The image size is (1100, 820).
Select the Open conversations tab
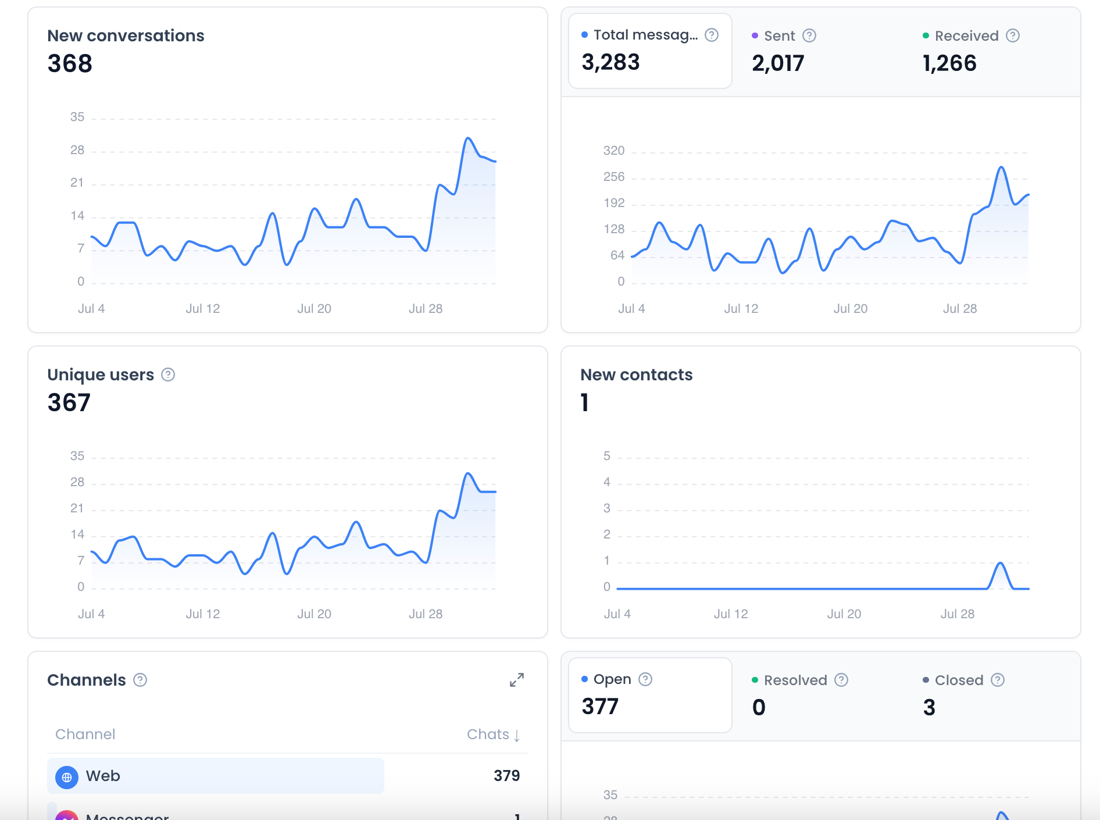coord(650,695)
